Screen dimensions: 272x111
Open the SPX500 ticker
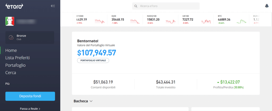(x=90, y=19)
